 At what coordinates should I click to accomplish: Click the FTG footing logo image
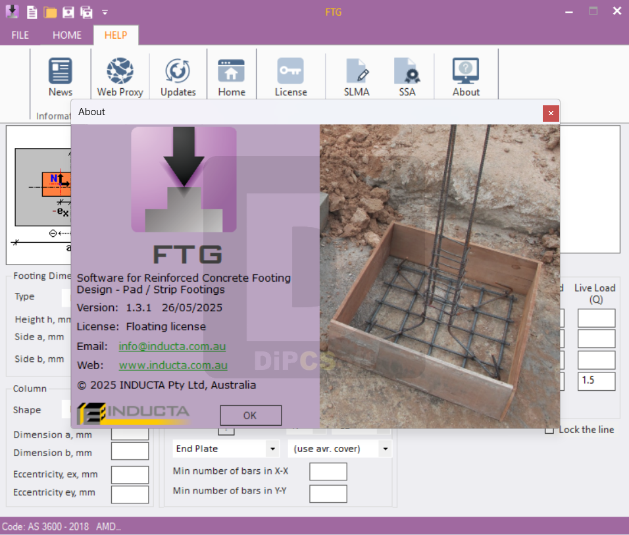point(184,180)
